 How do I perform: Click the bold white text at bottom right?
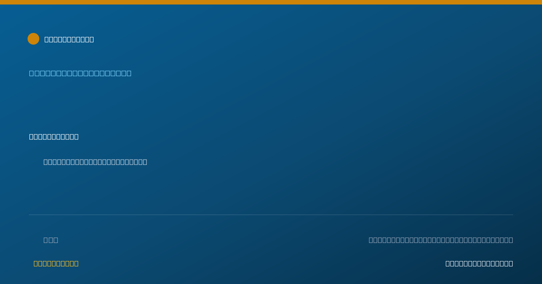(479, 263)
